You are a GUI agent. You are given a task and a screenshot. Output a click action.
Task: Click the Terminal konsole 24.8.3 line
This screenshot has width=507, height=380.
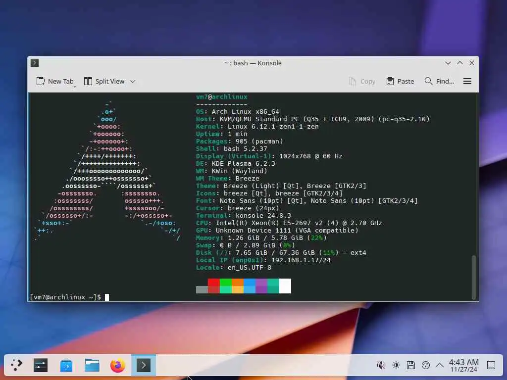tap(244, 216)
